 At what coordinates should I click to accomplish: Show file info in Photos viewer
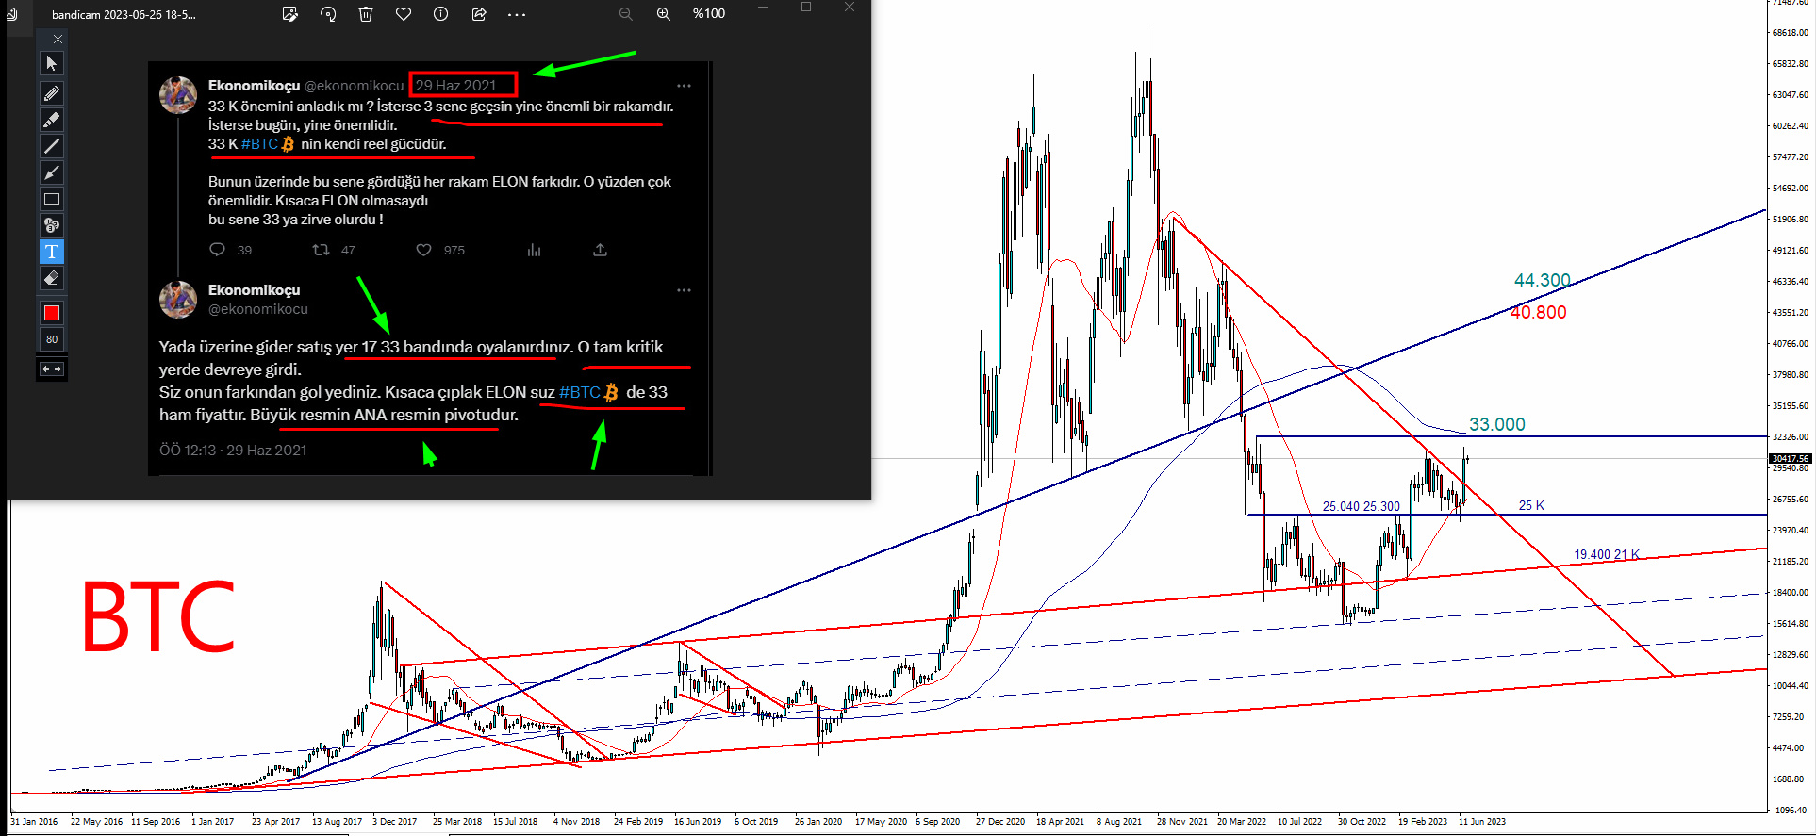(441, 14)
